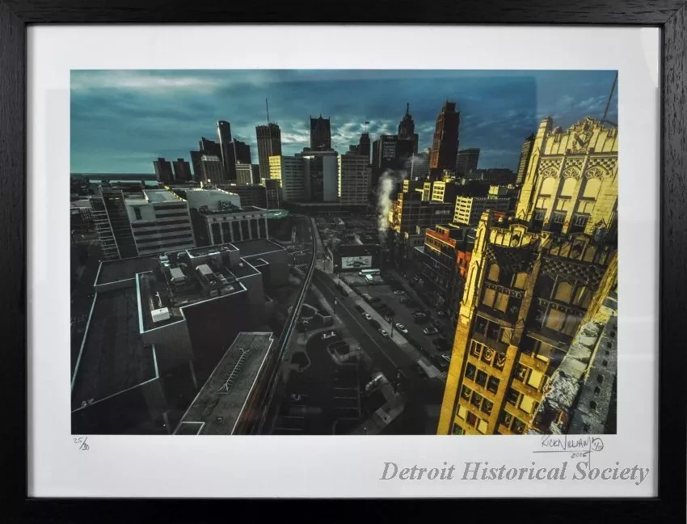Click the Detroit Historical Society watermark text

[514, 472]
